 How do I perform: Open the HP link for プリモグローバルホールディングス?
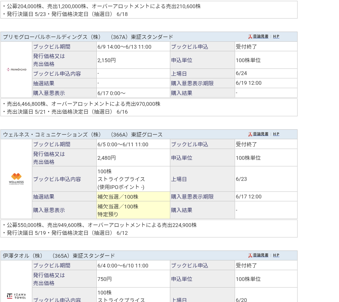point(276,36)
